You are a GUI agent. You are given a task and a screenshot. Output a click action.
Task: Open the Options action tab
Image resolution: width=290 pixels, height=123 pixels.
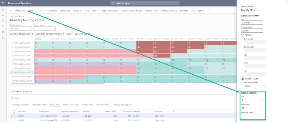coord(201,11)
